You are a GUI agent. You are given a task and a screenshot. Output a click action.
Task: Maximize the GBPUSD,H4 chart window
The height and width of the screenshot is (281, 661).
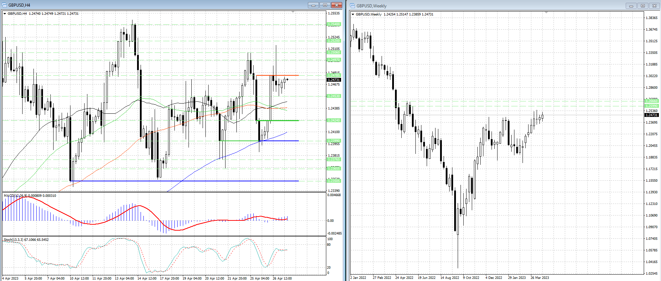[x=325, y=5]
